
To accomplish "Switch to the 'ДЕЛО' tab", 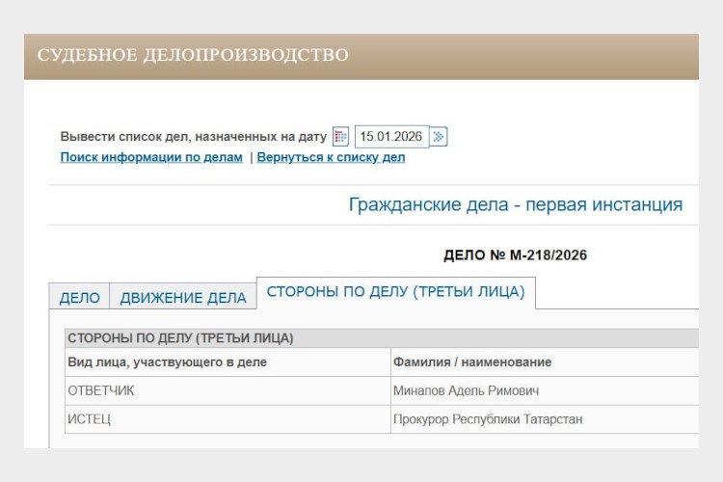I will point(79,298).
